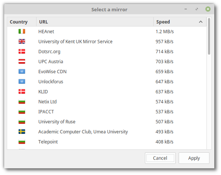
Task: Sort mirrors by the Speed column header
Action: pyautogui.click(x=180, y=22)
